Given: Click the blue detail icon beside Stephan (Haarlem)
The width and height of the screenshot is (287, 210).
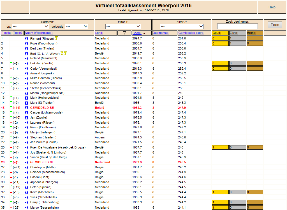Looking at the screenshot, I should click(26, 138).
